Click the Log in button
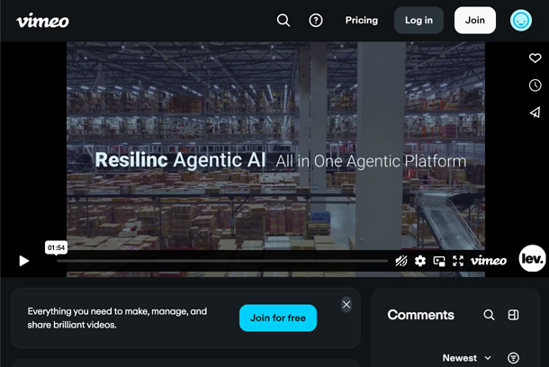The image size is (549, 367). pos(418,21)
